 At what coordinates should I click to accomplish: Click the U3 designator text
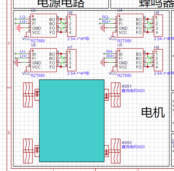(x=33, y=10)
